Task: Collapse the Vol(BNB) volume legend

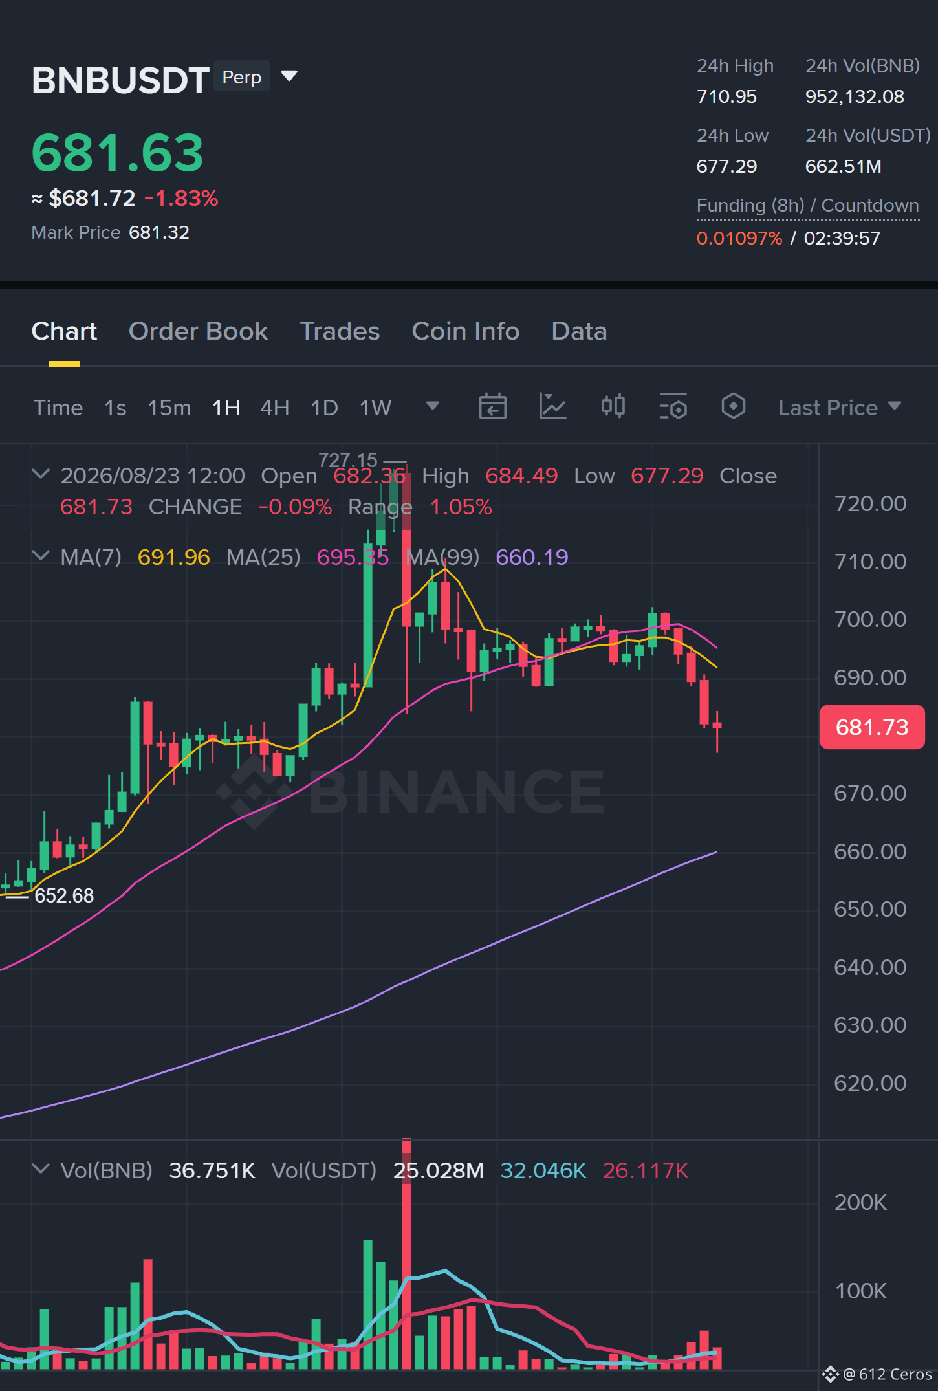Action: [x=41, y=1169]
